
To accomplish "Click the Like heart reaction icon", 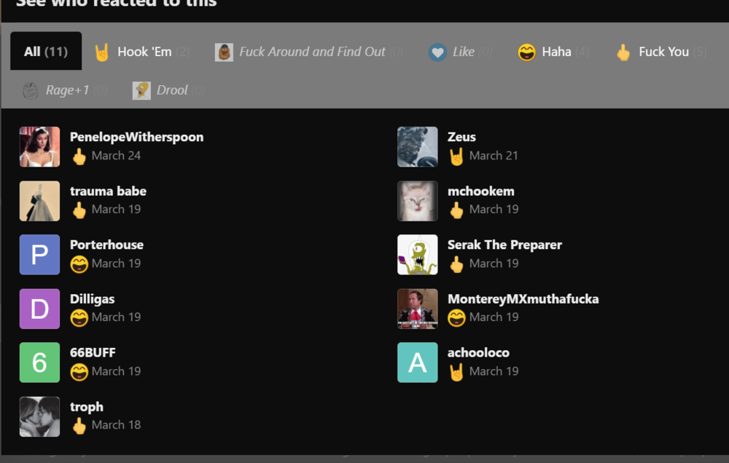I will click(437, 52).
